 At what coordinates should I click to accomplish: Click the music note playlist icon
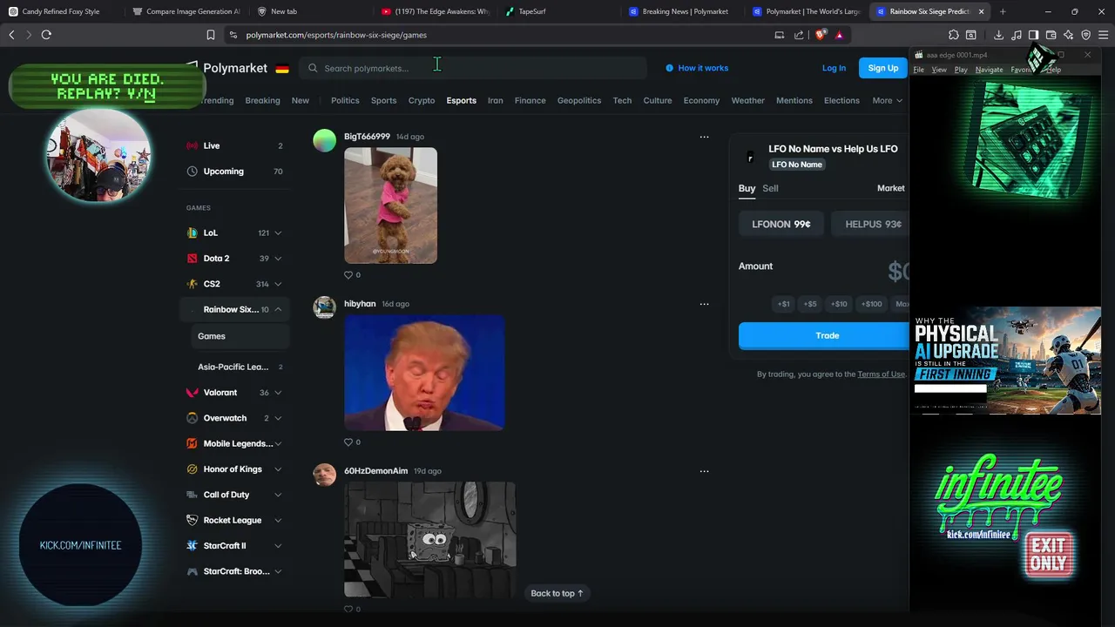click(x=1017, y=35)
